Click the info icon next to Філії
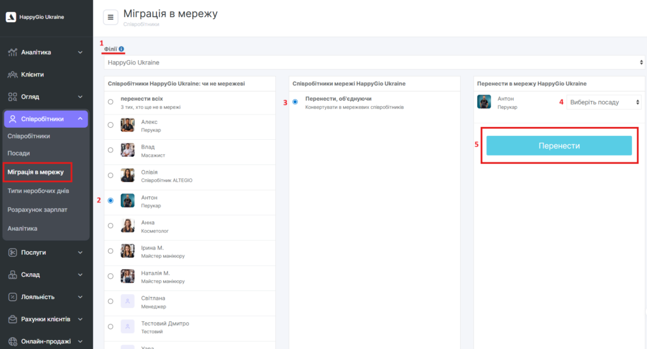647x349 pixels. tap(121, 49)
